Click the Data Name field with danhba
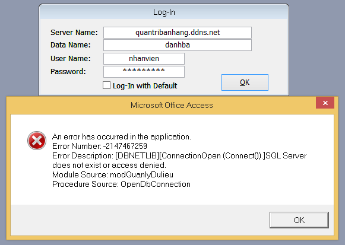The height and width of the screenshot is (245, 345). point(178,45)
